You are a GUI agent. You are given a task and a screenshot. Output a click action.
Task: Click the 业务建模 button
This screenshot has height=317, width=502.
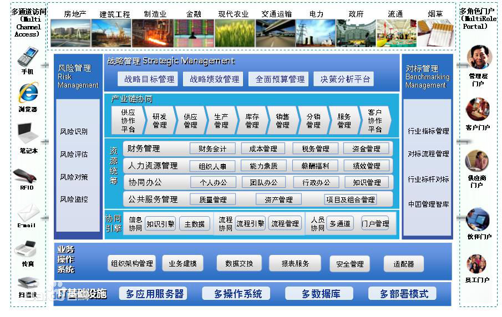183,263
